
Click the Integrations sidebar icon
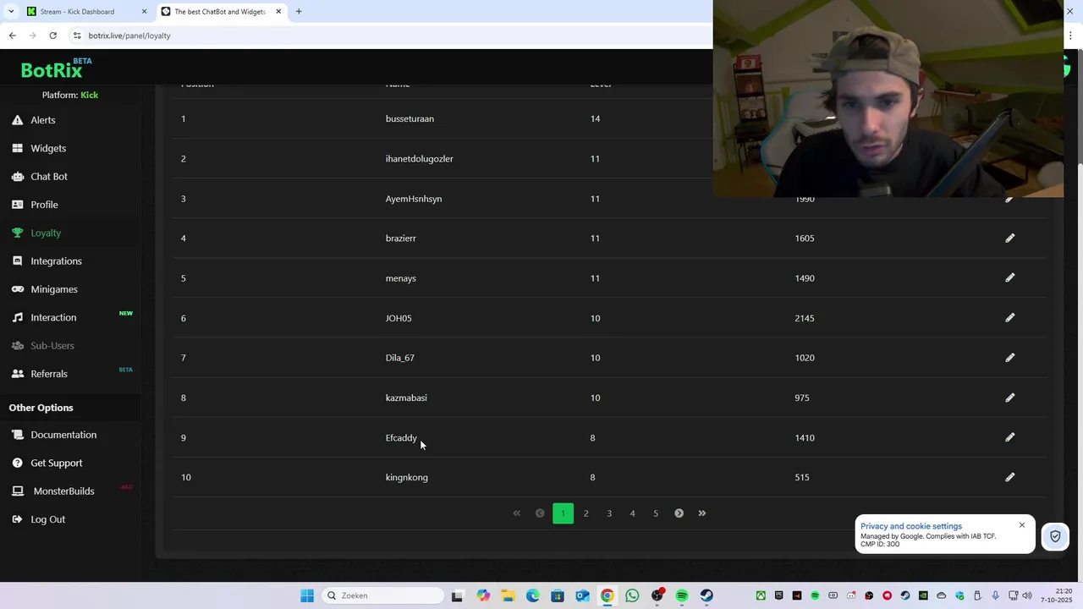click(x=17, y=261)
